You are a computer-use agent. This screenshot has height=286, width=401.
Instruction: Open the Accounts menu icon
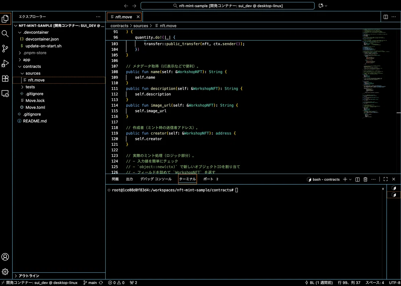5,257
